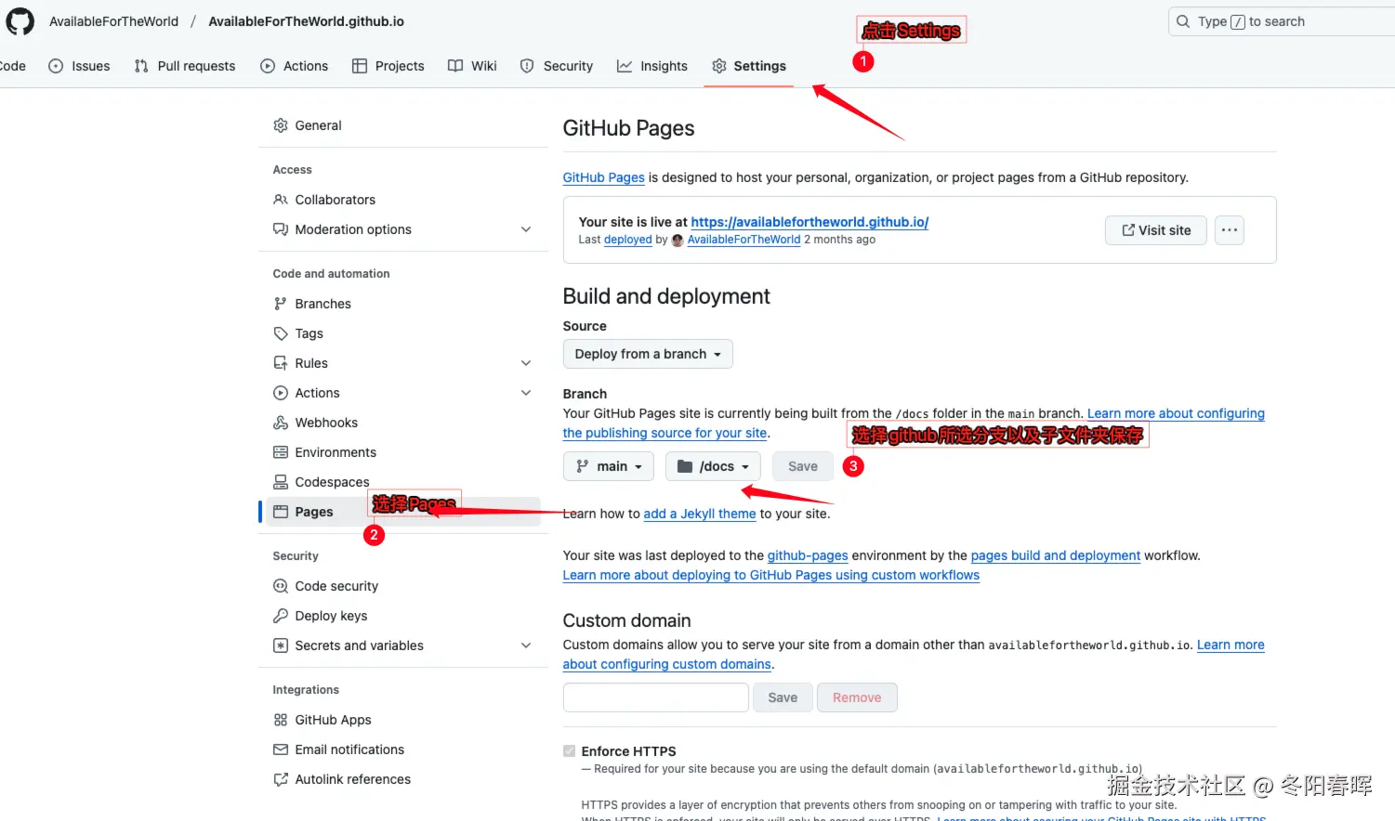Open the live site URL link

coord(809,222)
